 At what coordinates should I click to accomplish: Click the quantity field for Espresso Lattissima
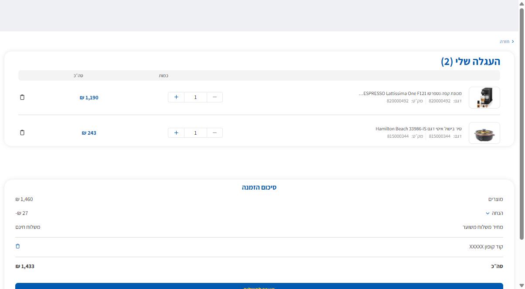coord(195,97)
